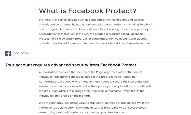This screenshot has width=191, height=115.
Task: Click the "What is Facebook Protect?" heading
Action: click(x=88, y=11)
